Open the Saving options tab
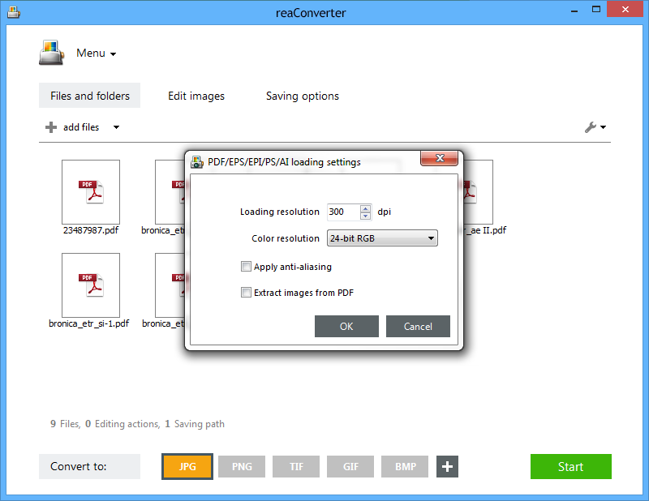This screenshot has width=649, height=501. (303, 96)
